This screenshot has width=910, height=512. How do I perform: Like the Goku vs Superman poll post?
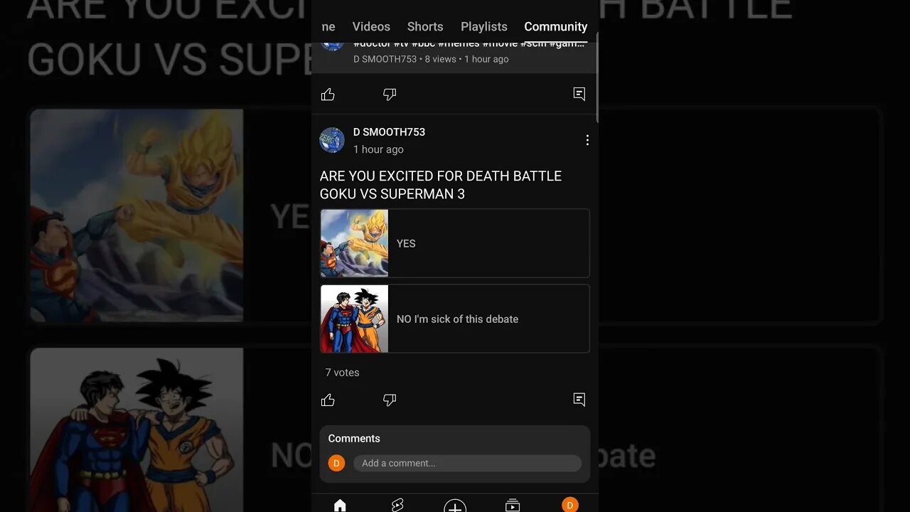(328, 400)
